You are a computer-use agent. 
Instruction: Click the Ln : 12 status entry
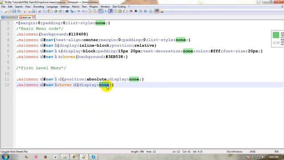176,152
